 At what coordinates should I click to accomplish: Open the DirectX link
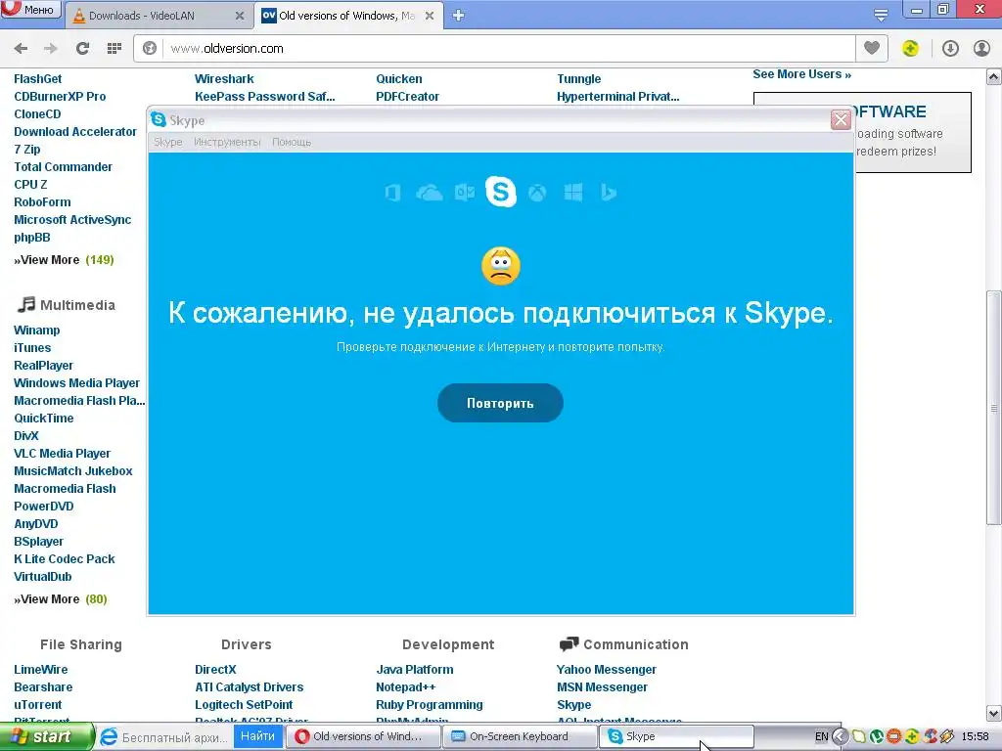coord(215,669)
